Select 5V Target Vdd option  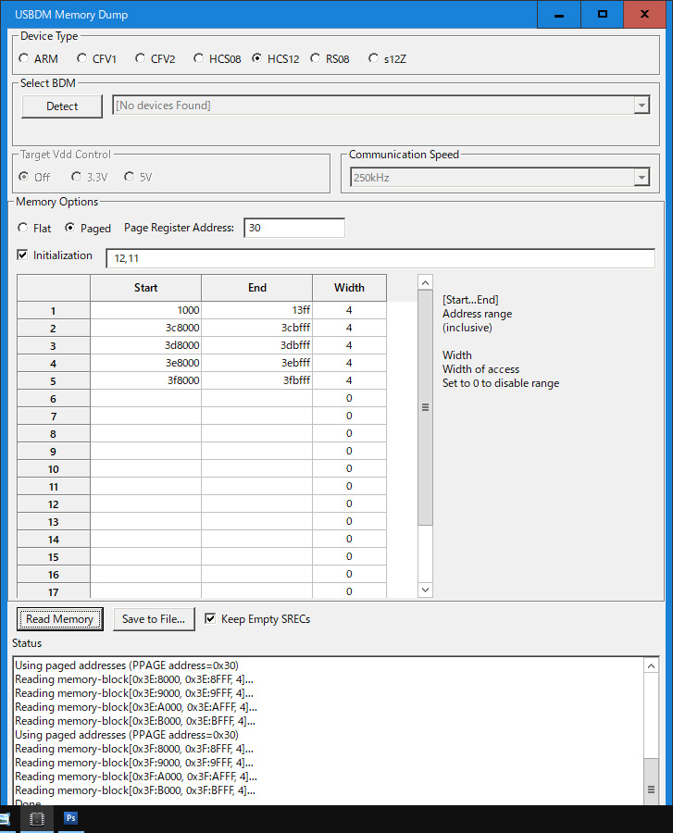coord(138,178)
